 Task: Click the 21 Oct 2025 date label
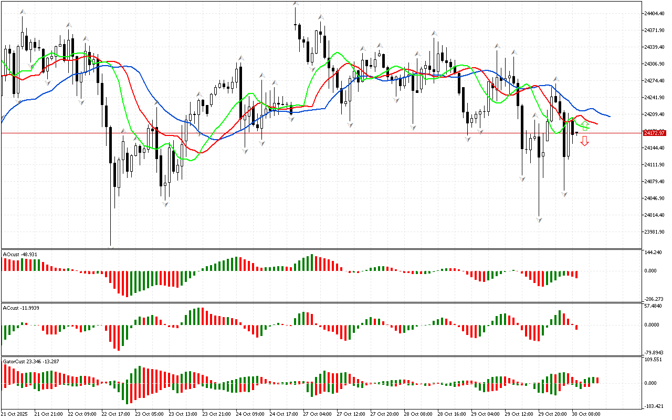tap(15, 414)
